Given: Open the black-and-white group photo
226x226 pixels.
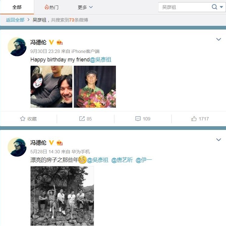Looking at the screenshot, I should pos(62,196).
